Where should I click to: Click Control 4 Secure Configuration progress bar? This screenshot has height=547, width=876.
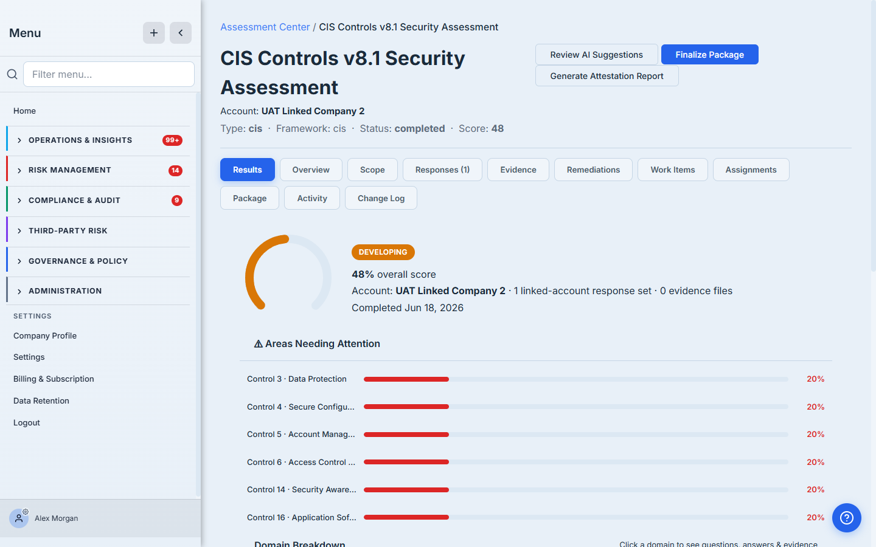click(x=575, y=407)
